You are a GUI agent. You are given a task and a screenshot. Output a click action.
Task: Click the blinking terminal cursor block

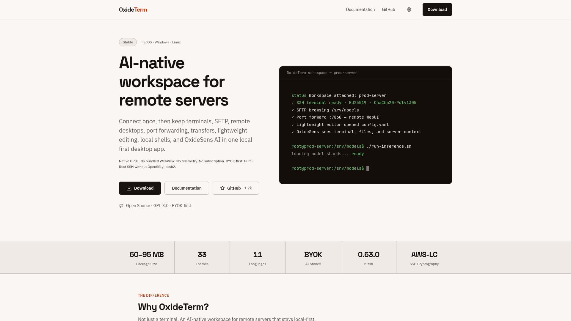click(x=368, y=168)
